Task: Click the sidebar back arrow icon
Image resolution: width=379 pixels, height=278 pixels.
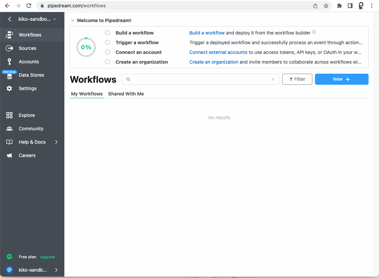Action: tap(9, 19)
